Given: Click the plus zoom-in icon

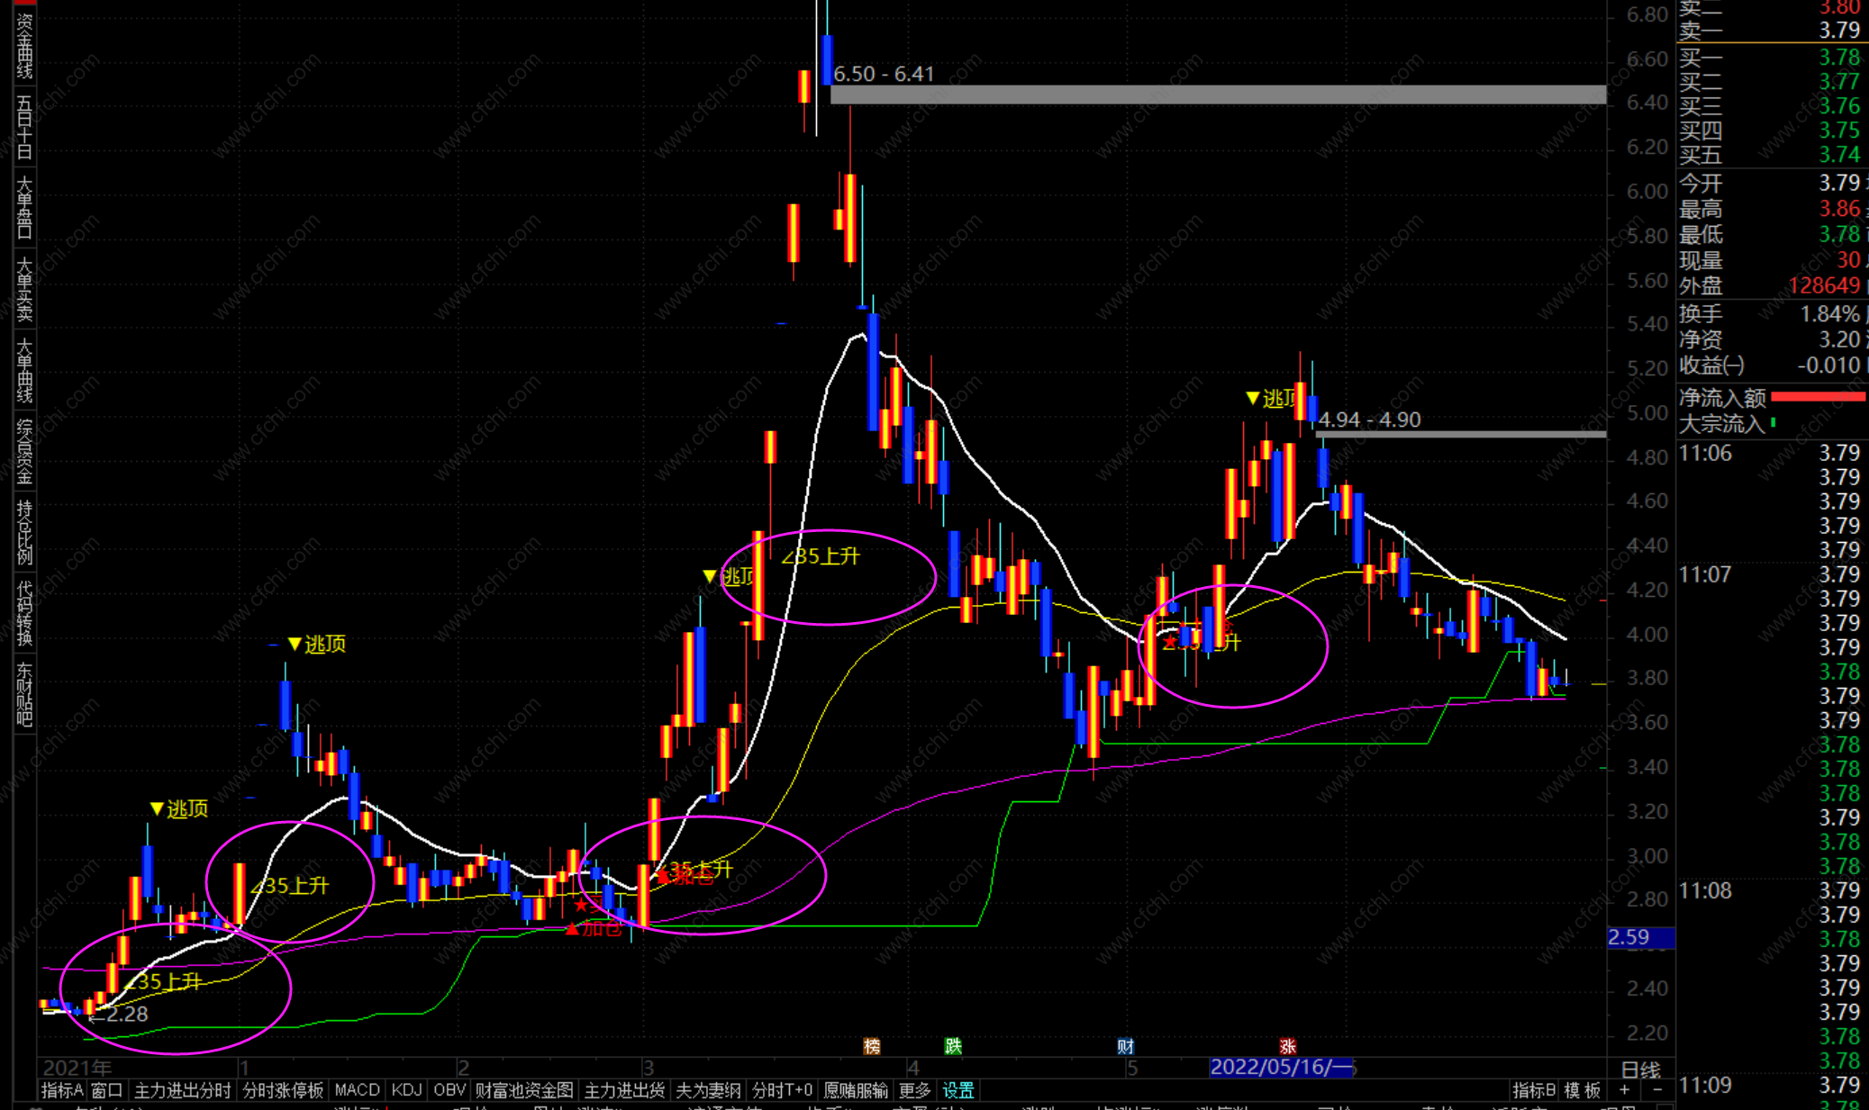Looking at the screenshot, I should coord(1624,1090).
